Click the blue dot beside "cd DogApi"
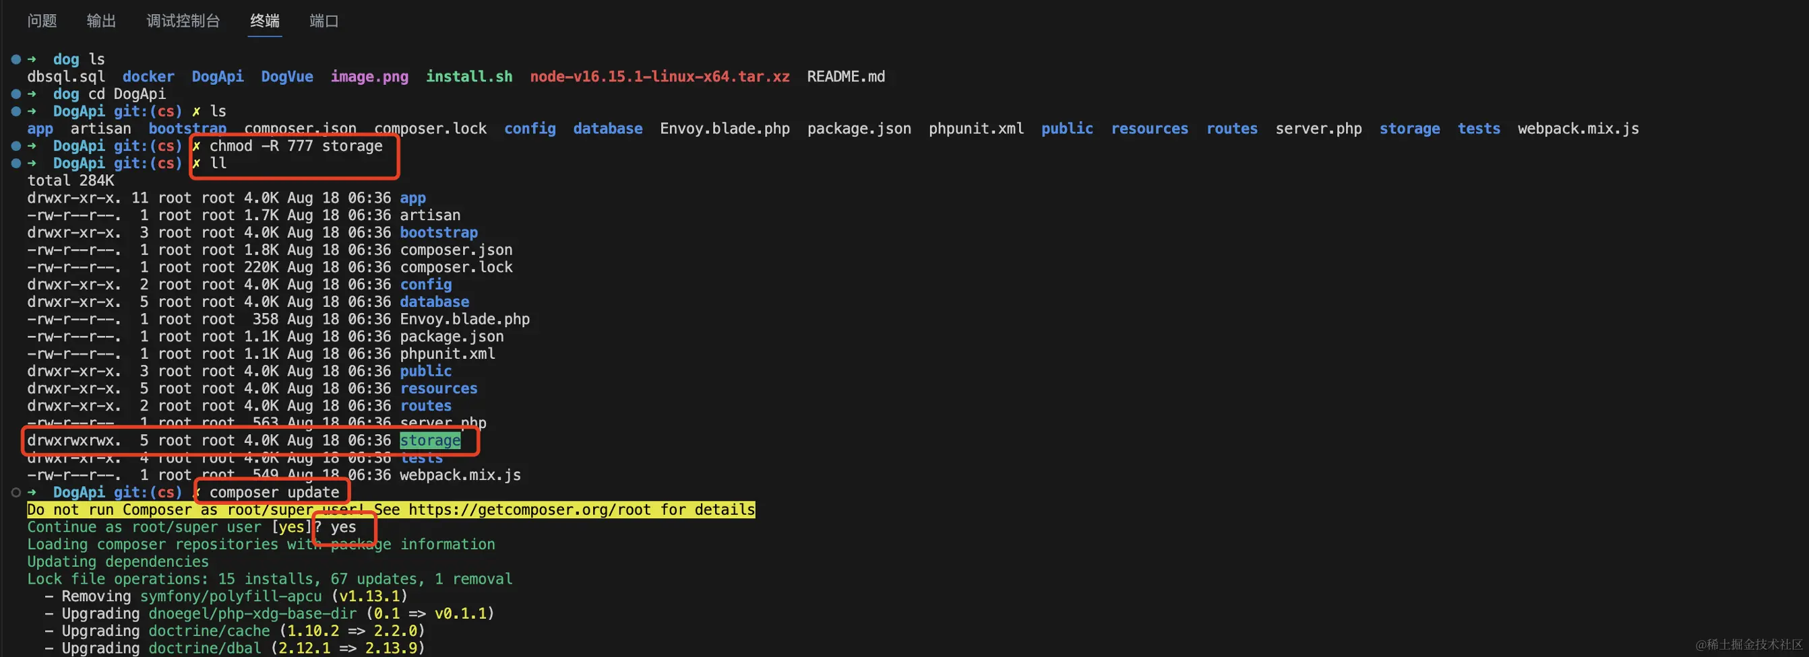The height and width of the screenshot is (657, 1809). pyautogui.click(x=16, y=94)
